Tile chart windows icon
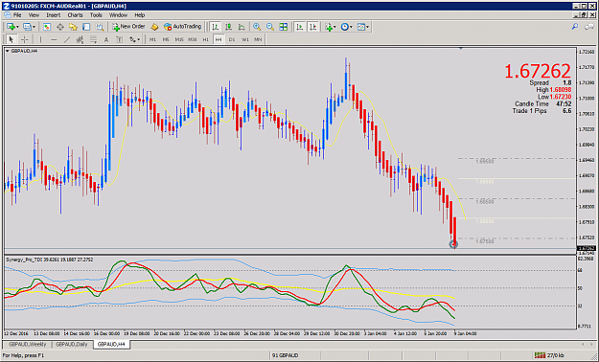The width and height of the screenshot is (599, 362). (284, 27)
